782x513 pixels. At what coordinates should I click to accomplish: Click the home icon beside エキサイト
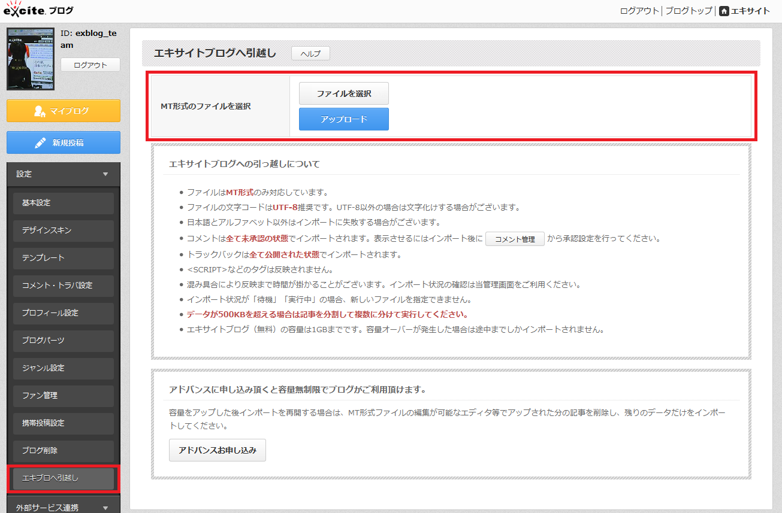click(724, 11)
